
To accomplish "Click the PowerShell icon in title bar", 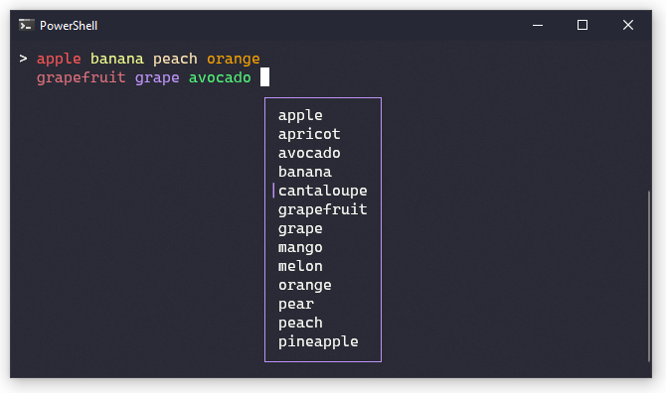I will [26, 25].
